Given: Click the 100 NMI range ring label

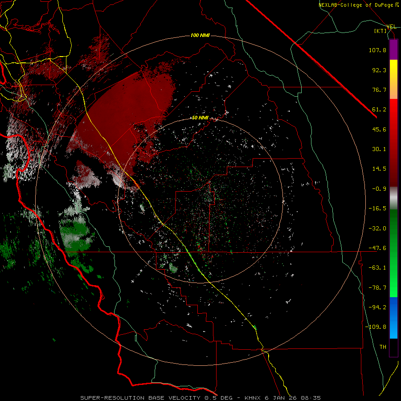Looking at the screenshot, I should (x=200, y=35).
